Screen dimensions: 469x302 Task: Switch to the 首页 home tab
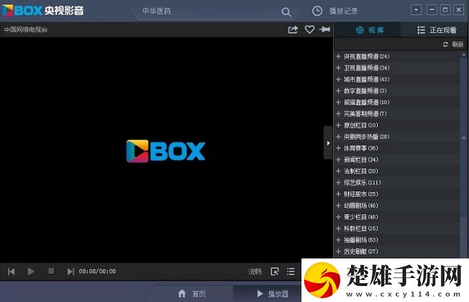(x=192, y=293)
